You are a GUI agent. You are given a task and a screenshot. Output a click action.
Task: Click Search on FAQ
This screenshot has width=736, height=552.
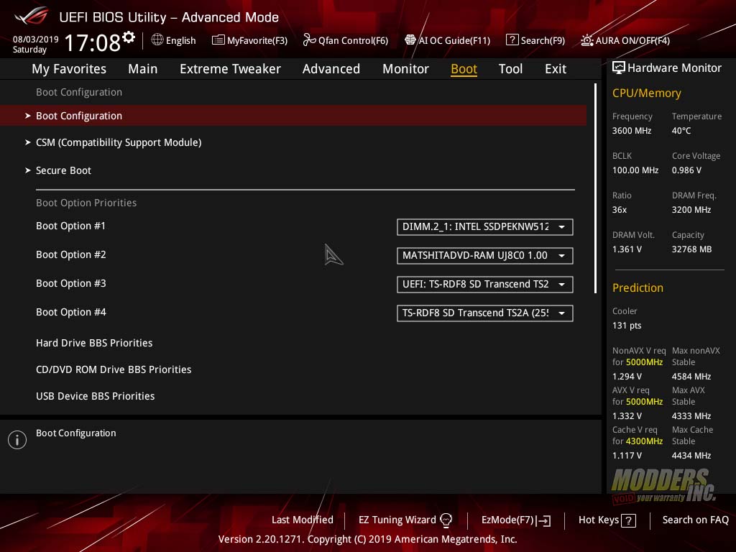696,520
